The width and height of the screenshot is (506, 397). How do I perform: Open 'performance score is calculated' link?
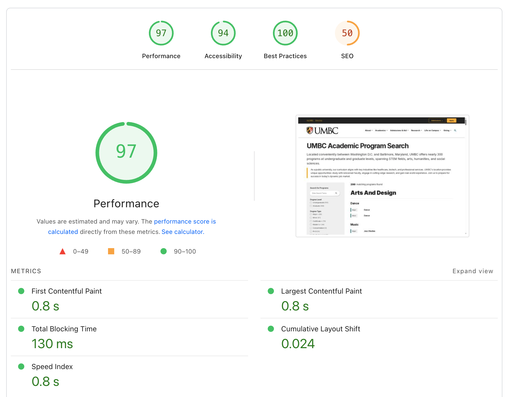[185, 222]
